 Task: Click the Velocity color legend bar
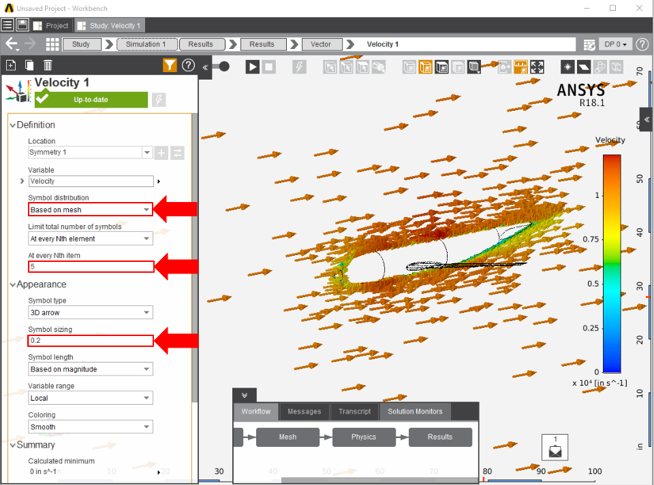point(612,264)
